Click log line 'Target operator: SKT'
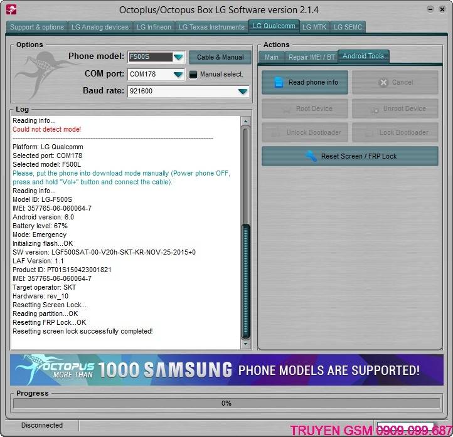 coord(45,287)
